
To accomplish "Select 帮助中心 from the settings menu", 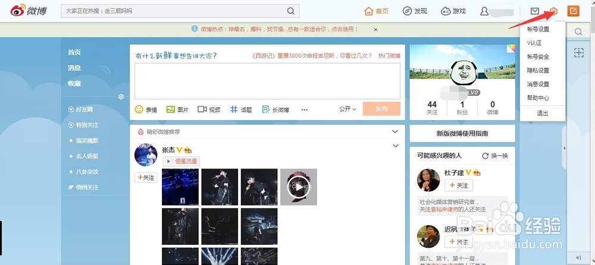I will [x=538, y=98].
